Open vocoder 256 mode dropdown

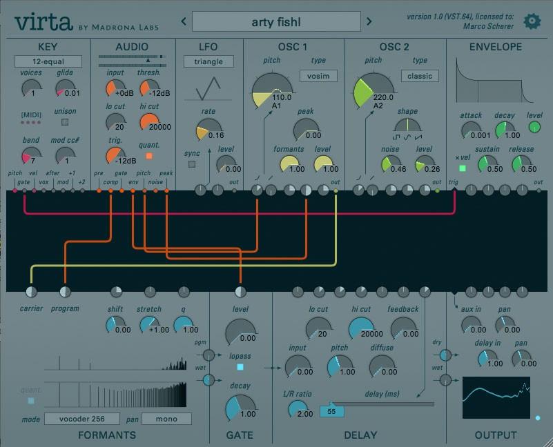pyautogui.click(x=82, y=419)
